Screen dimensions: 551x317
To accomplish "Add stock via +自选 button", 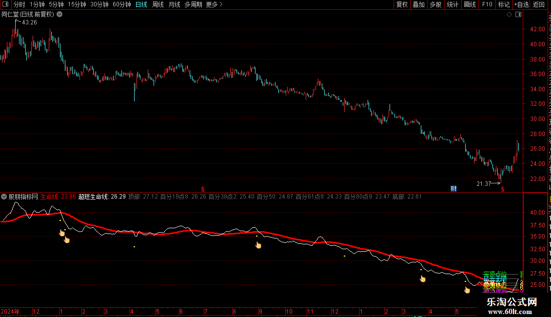I will click(521, 4).
